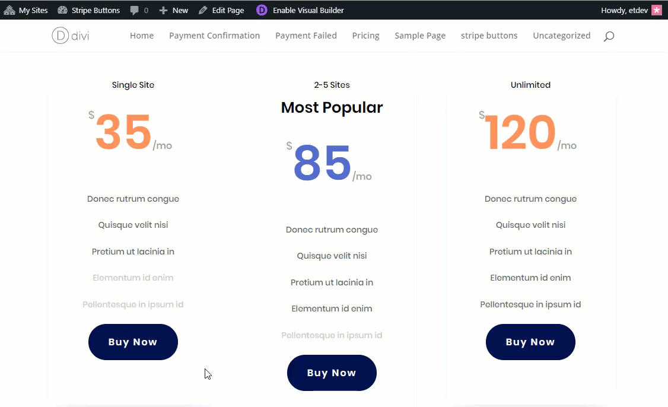The width and height of the screenshot is (668, 407).
Task: Open Payment Confirmation page
Action: [x=214, y=36]
